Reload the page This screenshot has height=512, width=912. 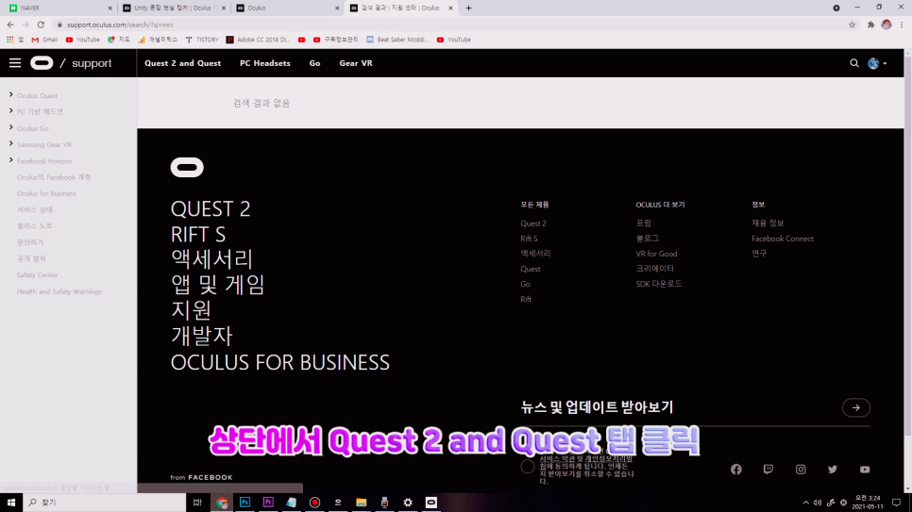pyautogui.click(x=41, y=25)
